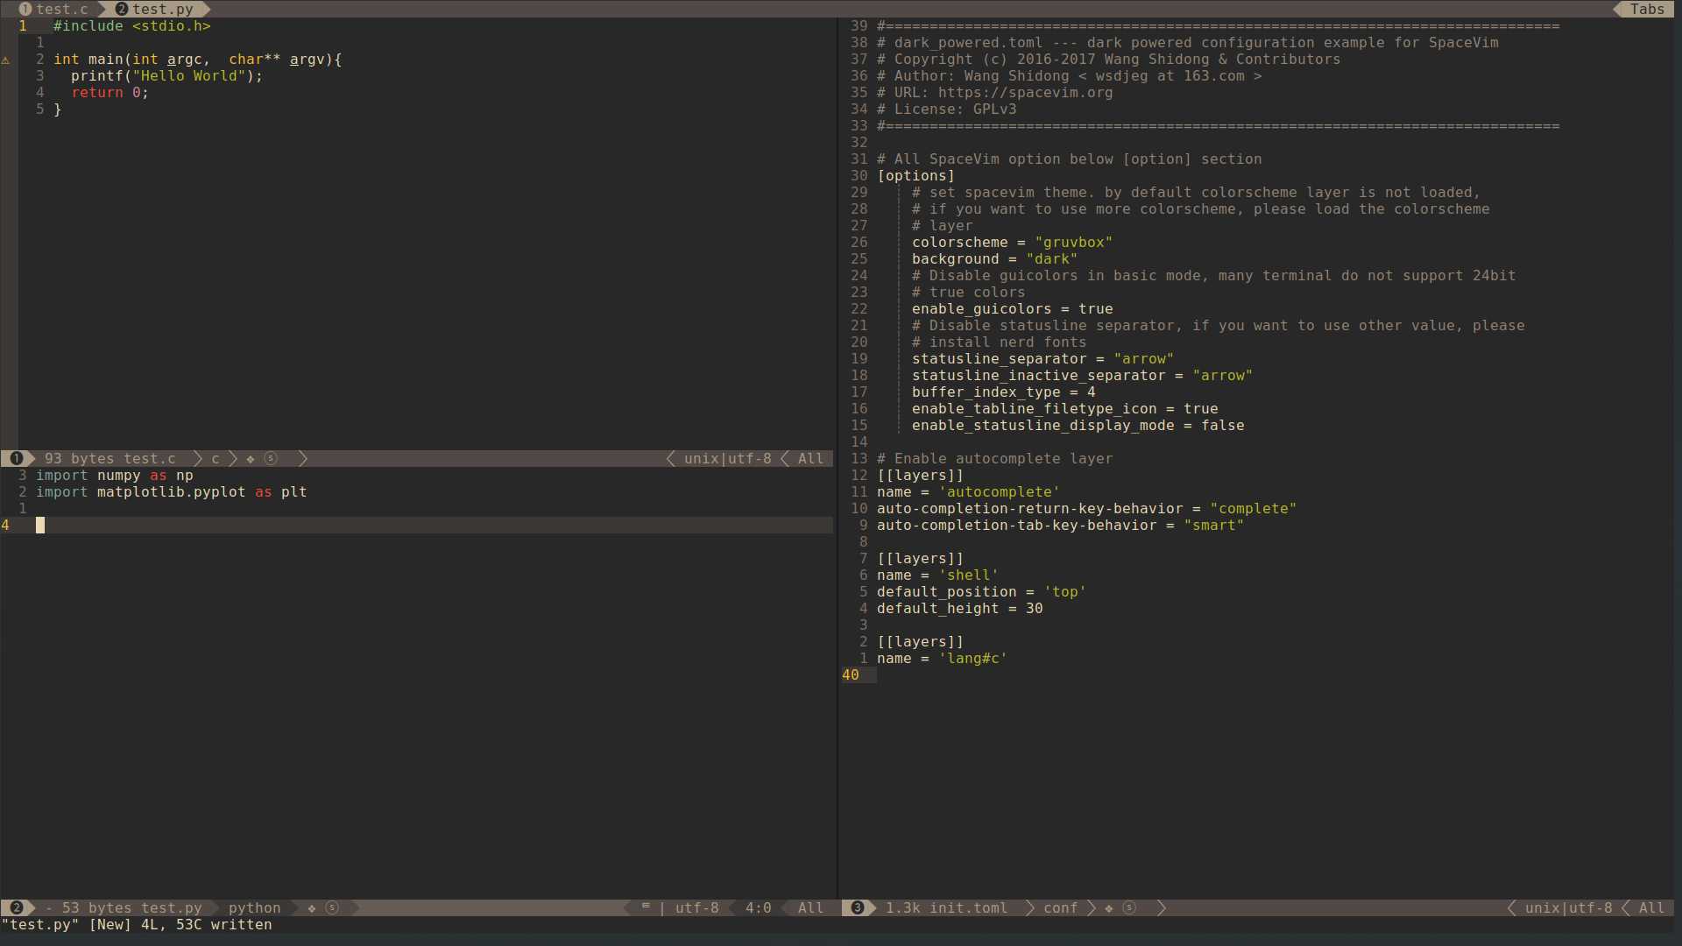Click window number 3 badge in init.toml statusline
This screenshot has width=1682, height=946.
click(858, 907)
